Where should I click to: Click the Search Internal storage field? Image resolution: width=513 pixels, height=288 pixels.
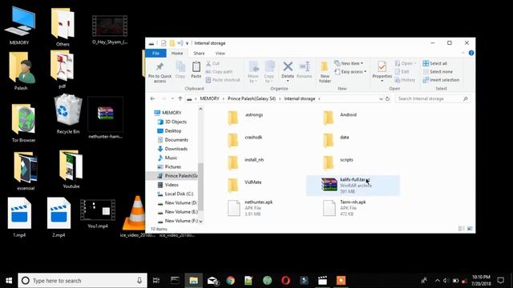coord(433,98)
